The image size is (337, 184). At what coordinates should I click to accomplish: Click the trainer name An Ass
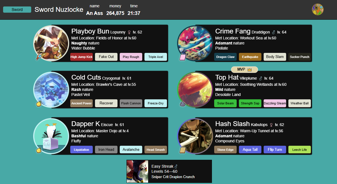pyautogui.click(x=94, y=13)
